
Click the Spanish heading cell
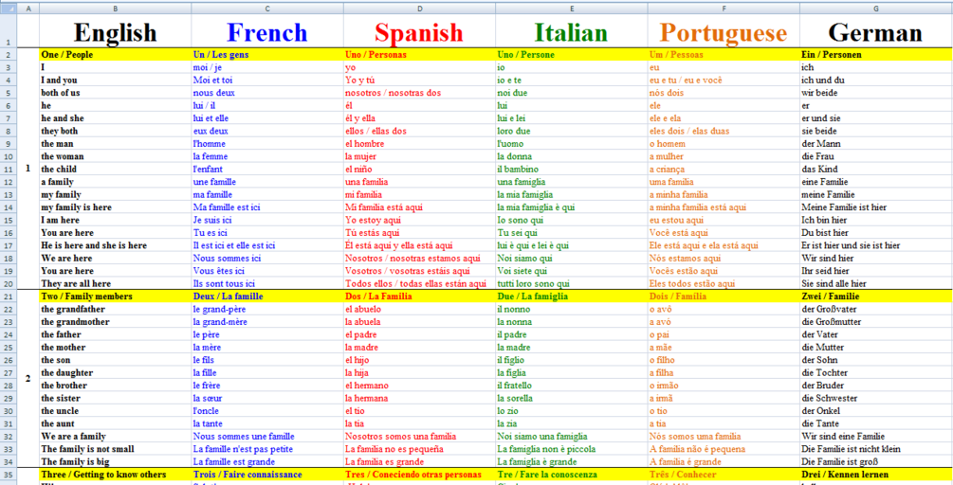(419, 31)
